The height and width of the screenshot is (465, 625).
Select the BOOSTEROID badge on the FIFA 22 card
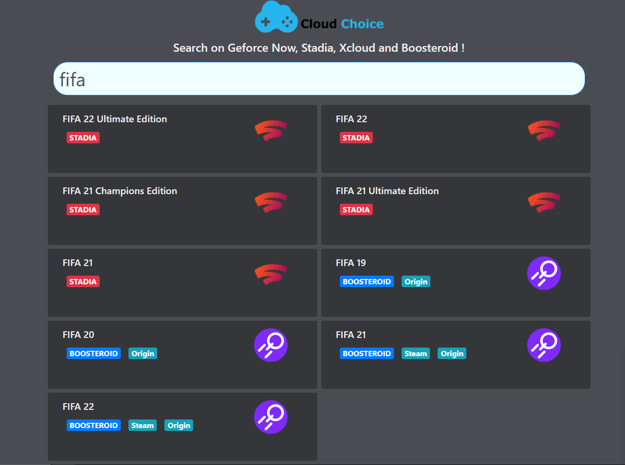[93, 426]
